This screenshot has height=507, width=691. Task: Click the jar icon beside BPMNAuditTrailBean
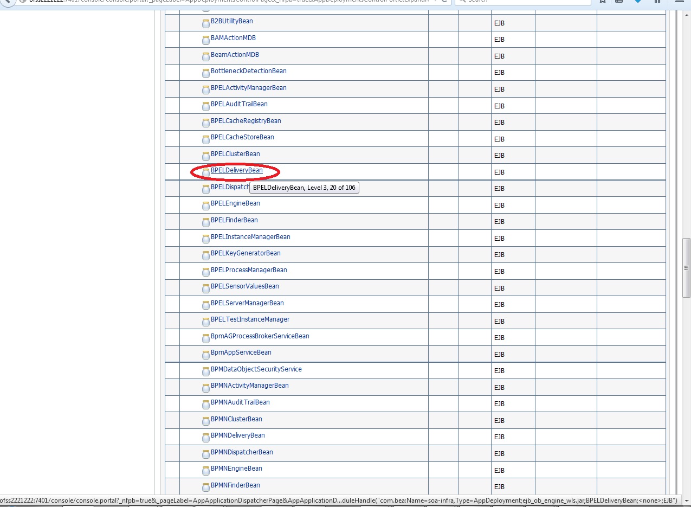[x=206, y=405]
